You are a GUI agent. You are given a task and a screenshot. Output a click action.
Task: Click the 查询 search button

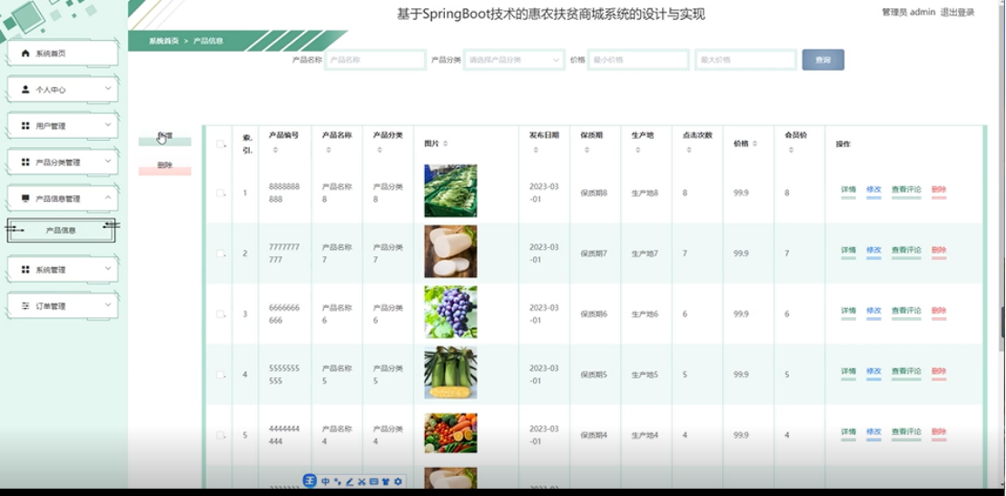(824, 60)
